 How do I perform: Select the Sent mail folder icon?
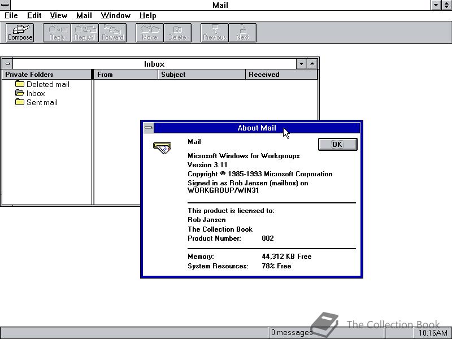tap(20, 102)
